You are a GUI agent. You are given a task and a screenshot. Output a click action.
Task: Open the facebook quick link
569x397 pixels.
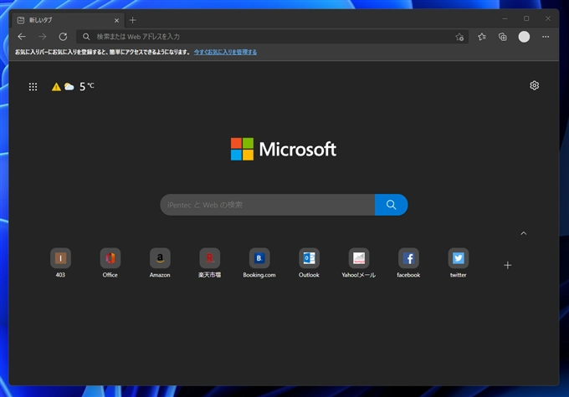pyautogui.click(x=408, y=263)
